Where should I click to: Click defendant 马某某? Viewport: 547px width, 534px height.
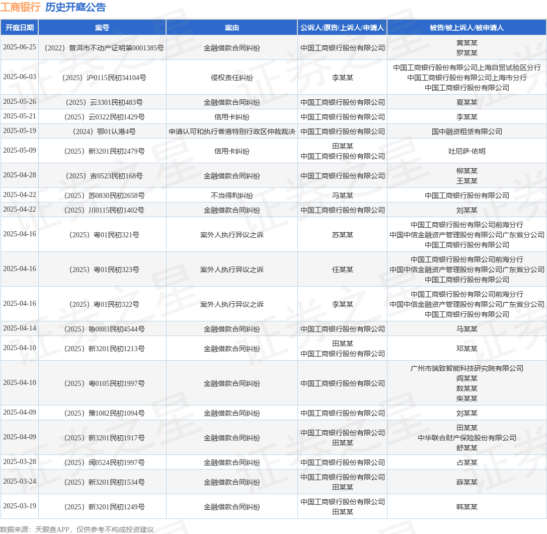467,329
